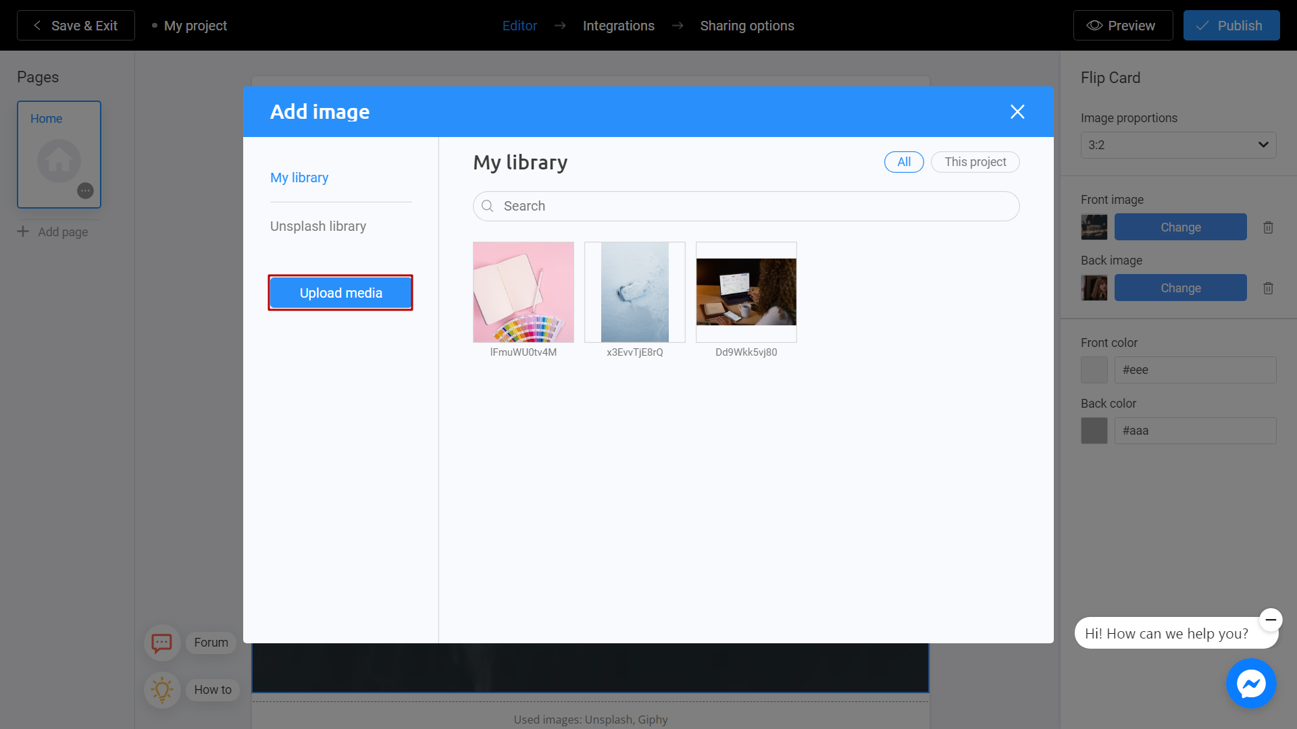Publish the project
This screenshot has width=1297, height=729.
coord(1231,25)
